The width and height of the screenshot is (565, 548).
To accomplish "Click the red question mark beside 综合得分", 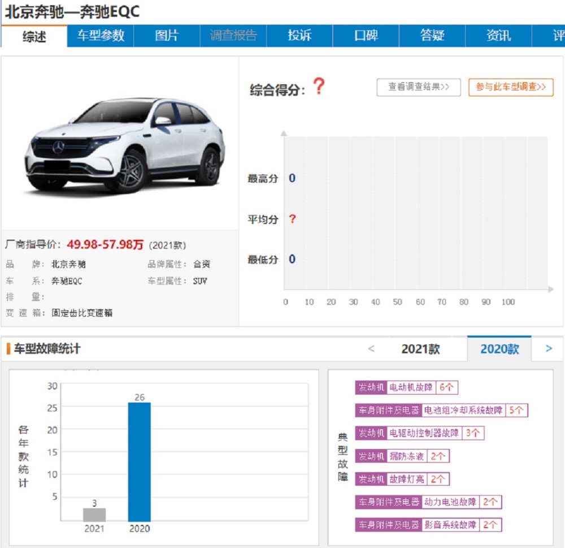I will pos(319,87).
